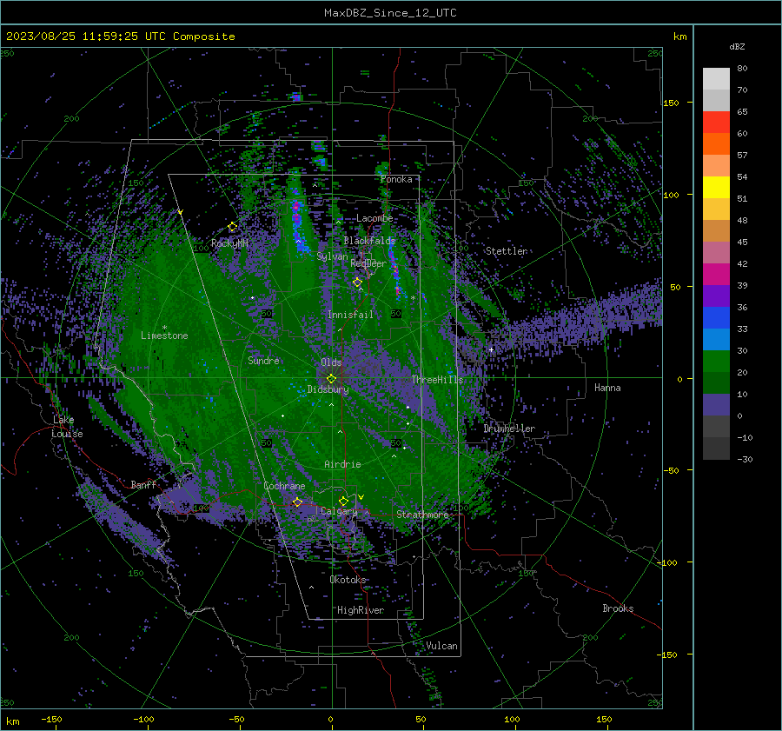Screen dimensions: 782x731
Task: Click the ThreeHills label
Action: tap(437, 380)
